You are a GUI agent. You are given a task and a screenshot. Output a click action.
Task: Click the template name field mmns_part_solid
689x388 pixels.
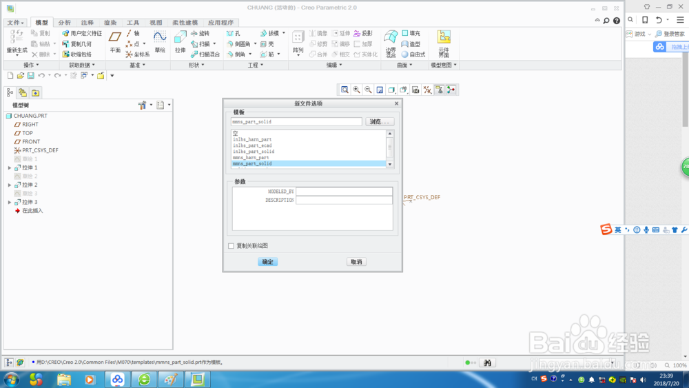(x=296, y=122)
